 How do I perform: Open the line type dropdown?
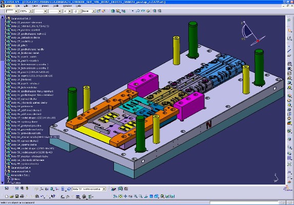tap(60, 11)
